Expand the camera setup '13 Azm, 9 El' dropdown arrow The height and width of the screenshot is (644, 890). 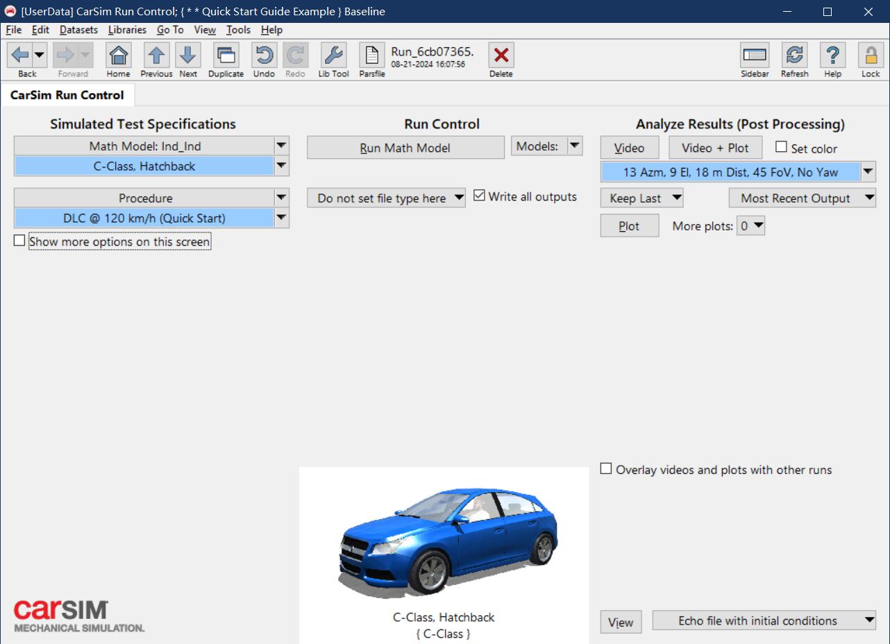point(868,171)
